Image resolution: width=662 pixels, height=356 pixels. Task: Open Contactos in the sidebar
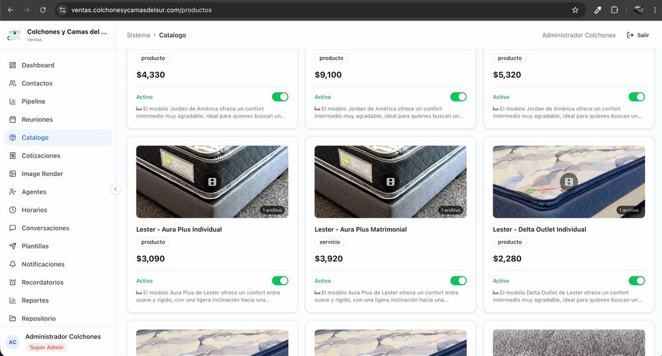pos(58,83)
